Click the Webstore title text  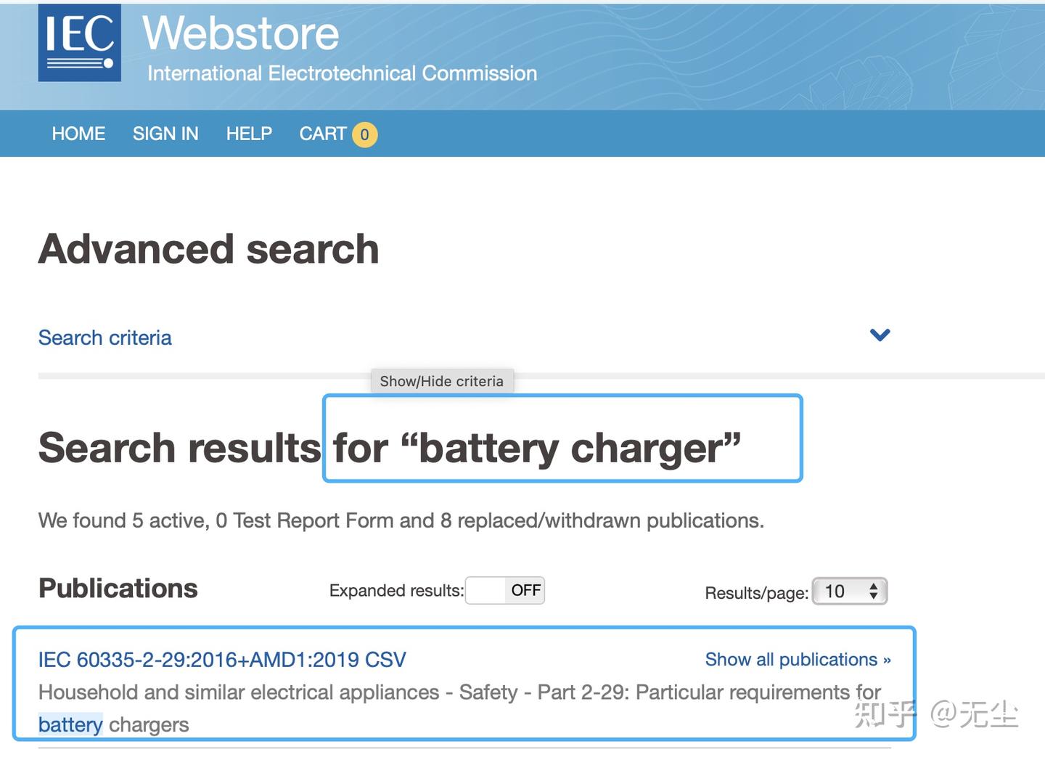[241, 33]
